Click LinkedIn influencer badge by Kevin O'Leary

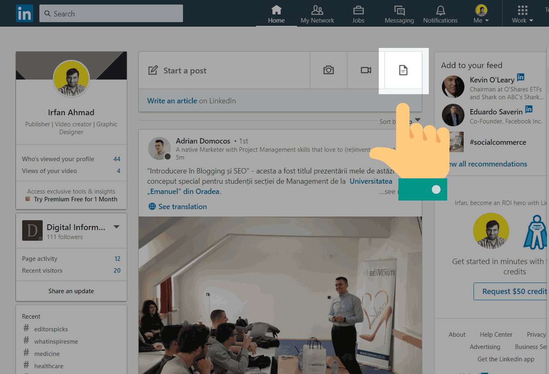coord(521,77)
